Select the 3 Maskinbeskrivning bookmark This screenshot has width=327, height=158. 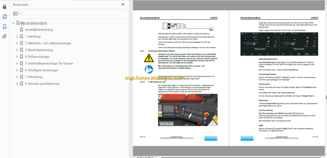39,50
